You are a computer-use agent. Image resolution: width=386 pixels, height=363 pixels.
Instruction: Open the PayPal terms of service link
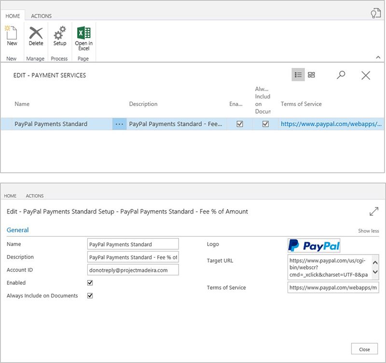[x=331, y=124]
